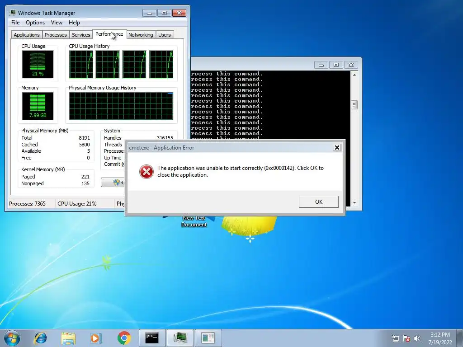Open the View menu in Task Manager

coord(57,23)
